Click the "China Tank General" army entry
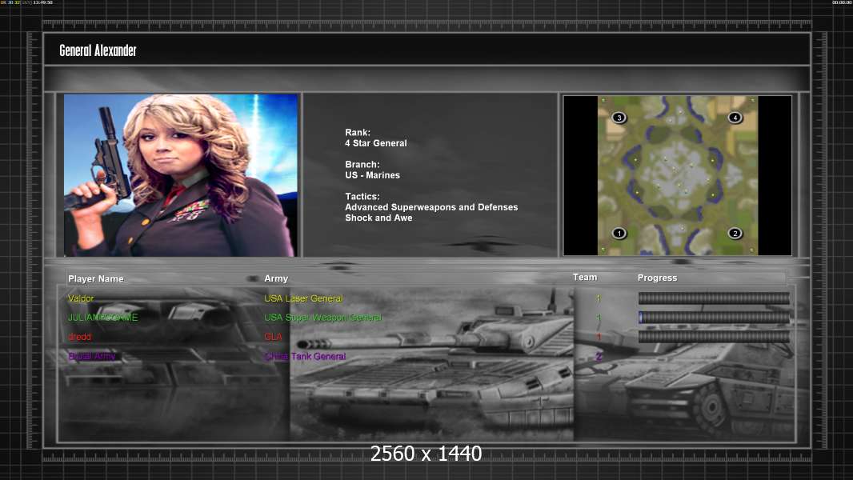 pyautogui.click(x=305, y=356)
